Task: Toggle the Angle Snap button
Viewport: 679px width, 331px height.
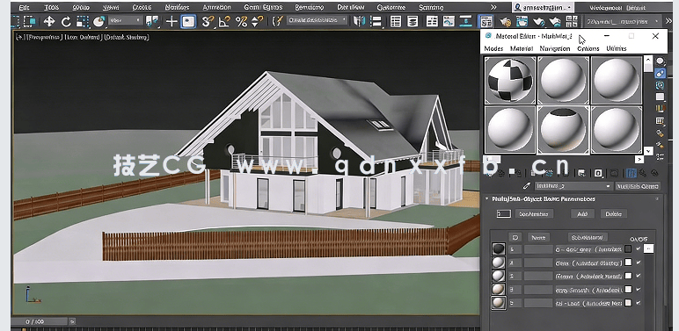Action: [x=224, y=21]
